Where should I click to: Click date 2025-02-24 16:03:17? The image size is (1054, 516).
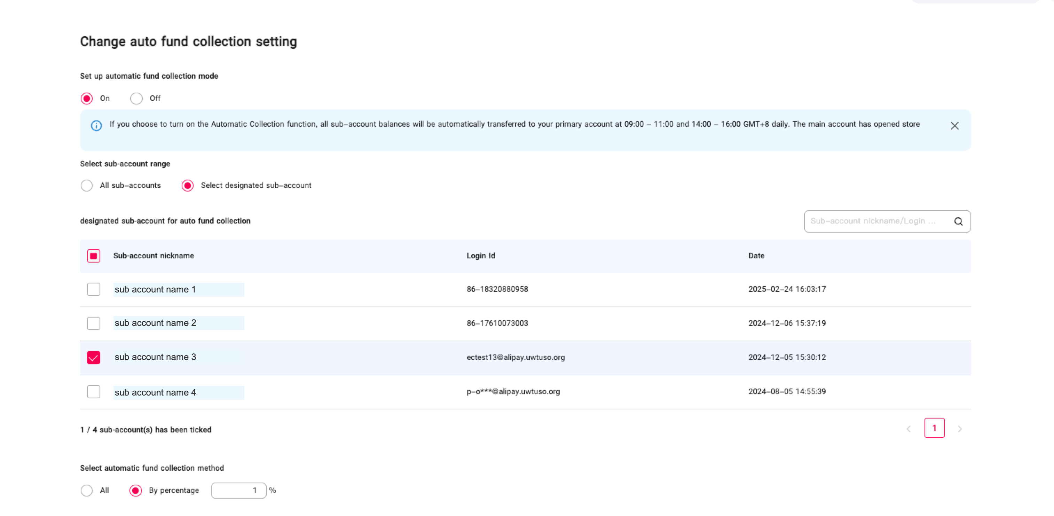click(x=787, y=289)
